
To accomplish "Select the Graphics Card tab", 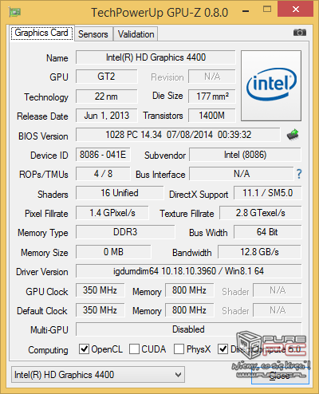I will [41, 33].
